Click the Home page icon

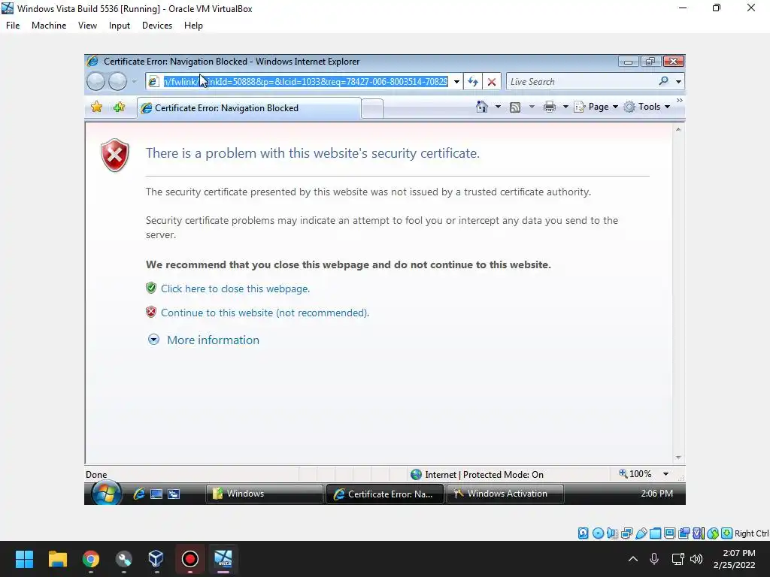(x=482, y=107)
